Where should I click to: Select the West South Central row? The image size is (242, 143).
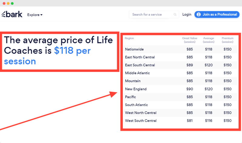click(x=180, y=121)
